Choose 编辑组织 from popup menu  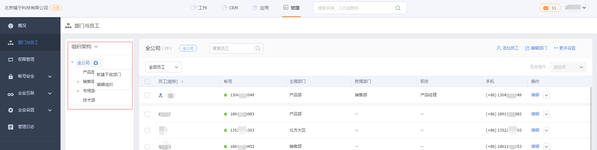tap(105, 85)
